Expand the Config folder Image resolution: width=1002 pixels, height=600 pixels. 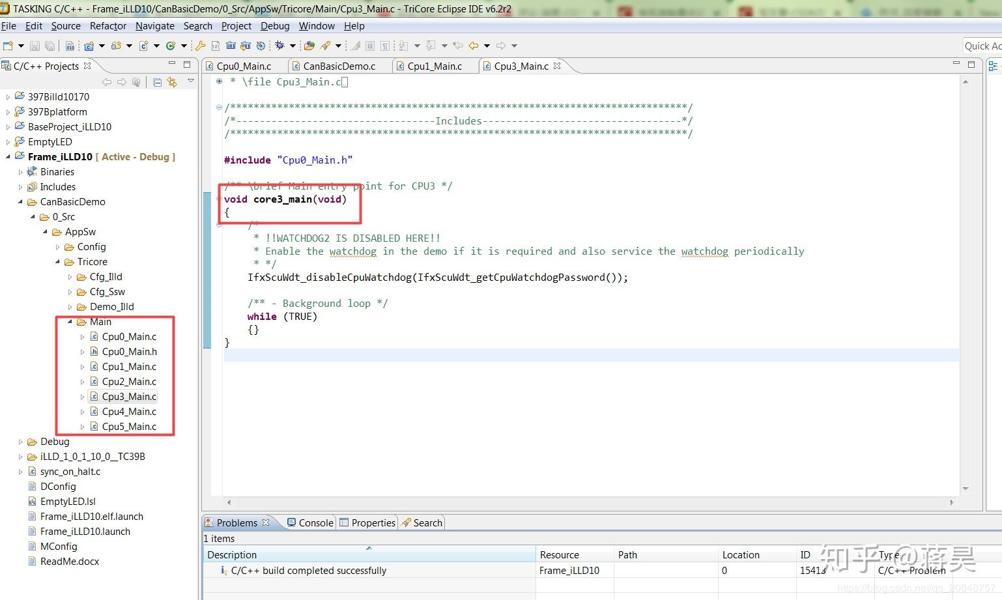tap(58, 247)
